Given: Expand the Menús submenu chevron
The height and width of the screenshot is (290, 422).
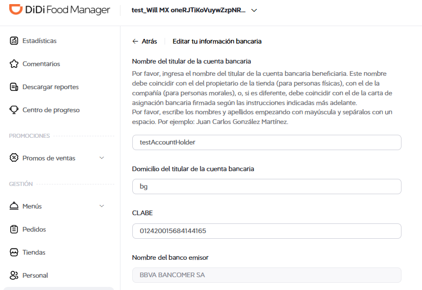Looking at the screenshot, I should 102,206.
